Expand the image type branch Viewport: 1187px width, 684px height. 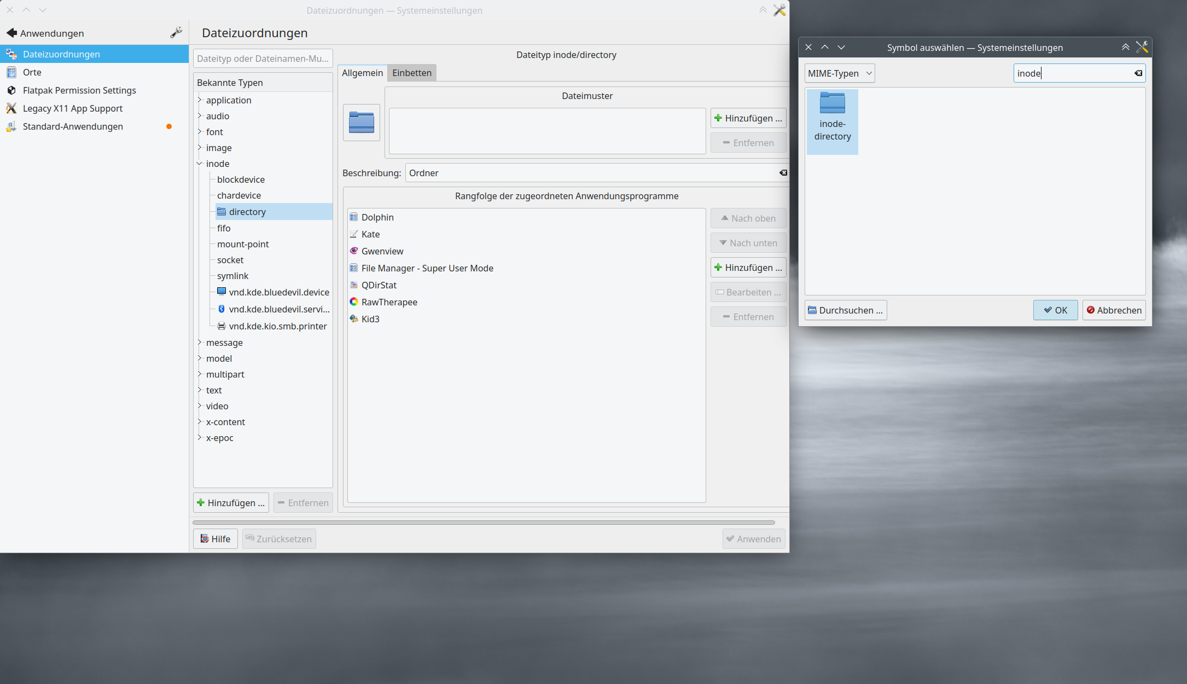click(200, 147)
